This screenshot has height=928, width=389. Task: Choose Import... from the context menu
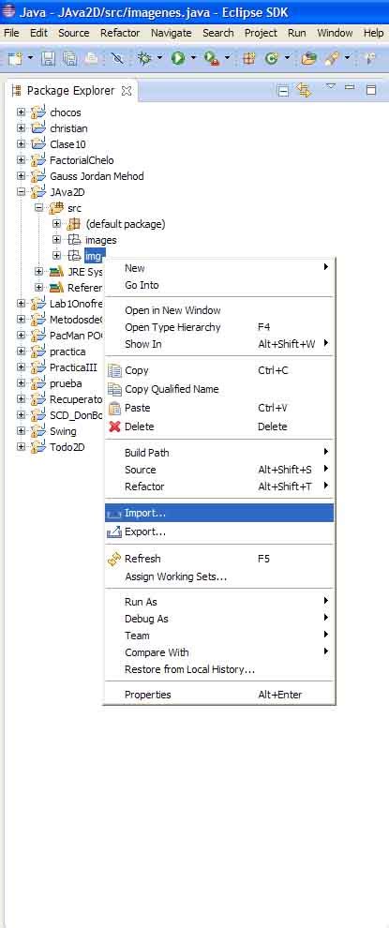point(219,513)
